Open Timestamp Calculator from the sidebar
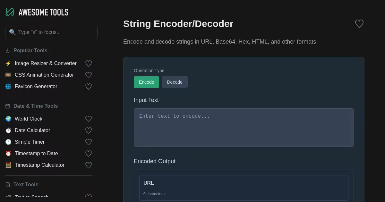The image size is (385, 202). pyautogui.click(x=39, y=165)
